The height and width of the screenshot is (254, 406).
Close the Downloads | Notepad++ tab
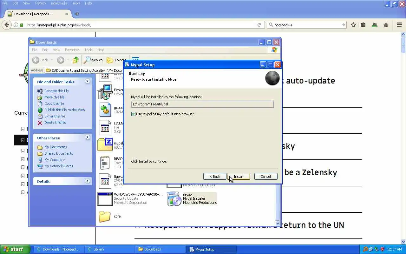67,14
